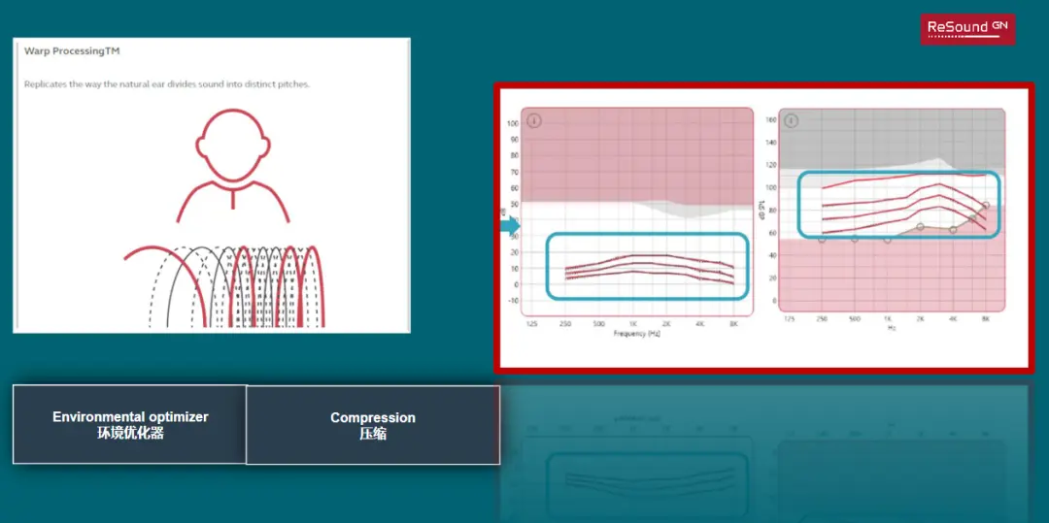This screenshot has height=523, width=1049.
Task: Click the blue arrow beside the left graph
Action: [x=510, y=226]
